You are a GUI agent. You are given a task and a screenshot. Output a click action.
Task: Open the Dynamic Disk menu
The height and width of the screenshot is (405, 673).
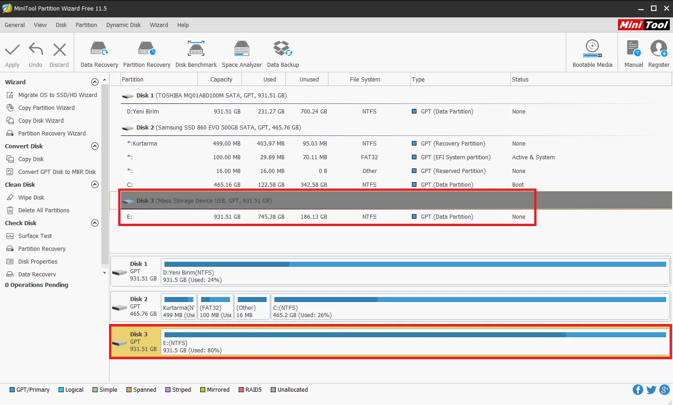coord(123,25)
